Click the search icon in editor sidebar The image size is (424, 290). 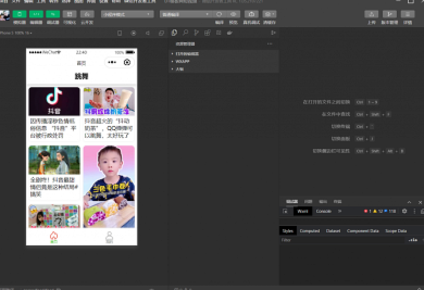(x=185, y=33)
